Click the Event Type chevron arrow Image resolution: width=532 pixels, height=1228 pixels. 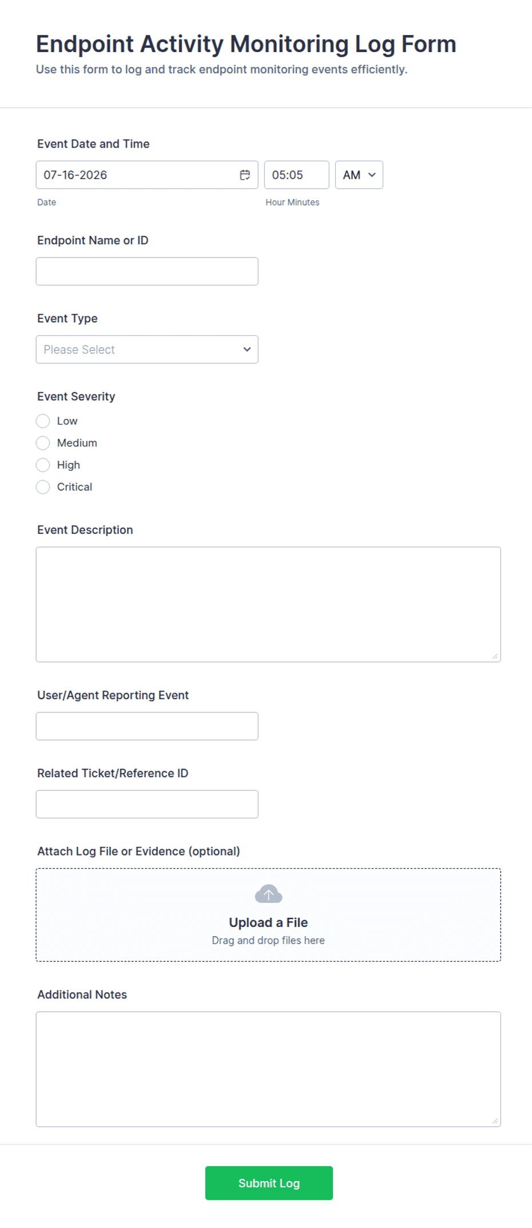coord(247,349)
